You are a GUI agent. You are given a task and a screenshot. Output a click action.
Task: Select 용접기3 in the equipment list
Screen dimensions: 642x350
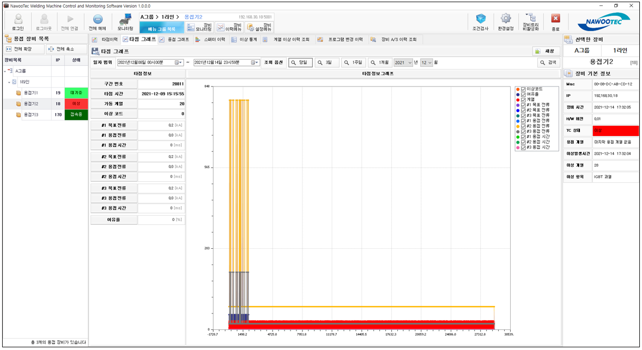point(31,115)
